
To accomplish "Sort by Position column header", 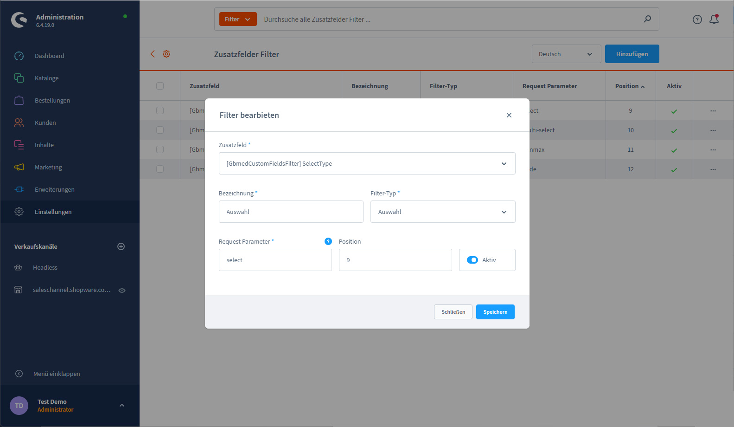I will click(630, 86).
